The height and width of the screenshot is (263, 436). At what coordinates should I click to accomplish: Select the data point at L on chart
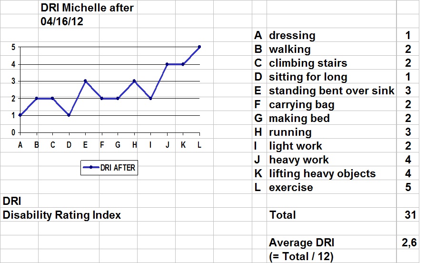click(x=199, y=47)
